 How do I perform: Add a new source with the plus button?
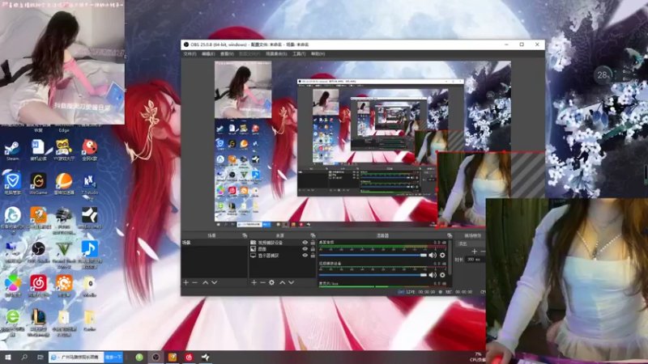click(254, 282)
